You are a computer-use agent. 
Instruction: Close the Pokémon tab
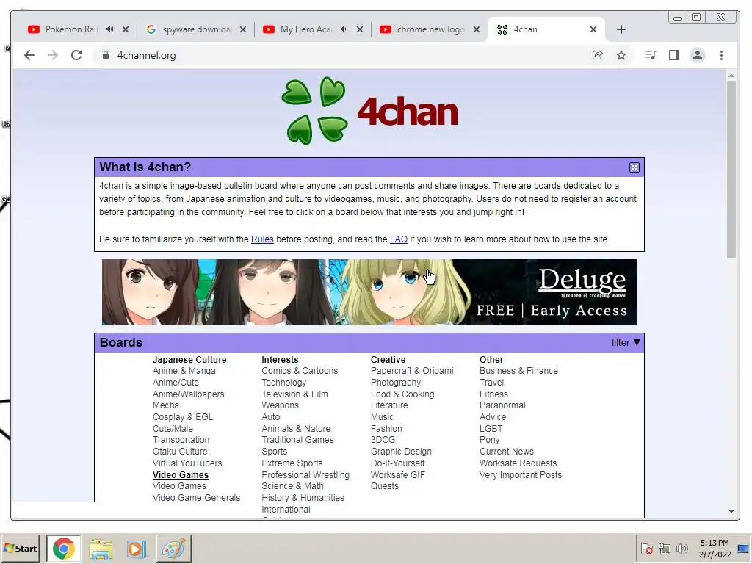tap(125, 29)
